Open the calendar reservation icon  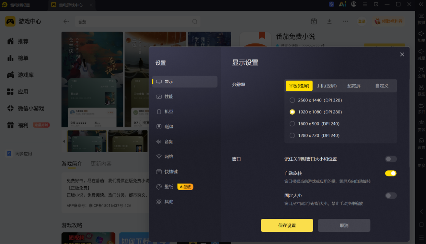[314, 21]
